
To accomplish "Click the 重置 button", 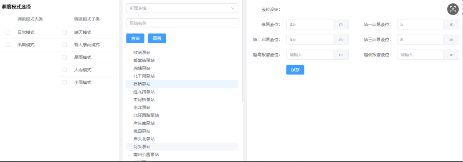I will (157, 38).
